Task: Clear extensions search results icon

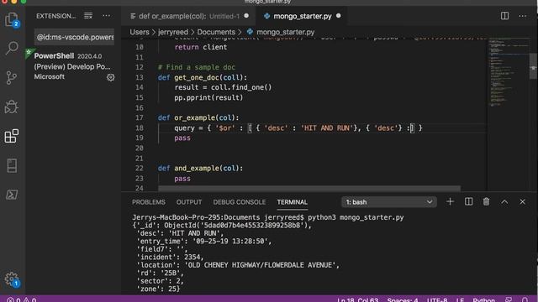Action: pyautogui.click(x=88, y=16)
